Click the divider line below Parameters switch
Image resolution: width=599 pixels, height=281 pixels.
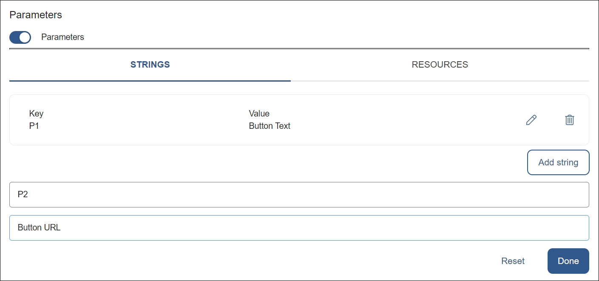[299, 48]
